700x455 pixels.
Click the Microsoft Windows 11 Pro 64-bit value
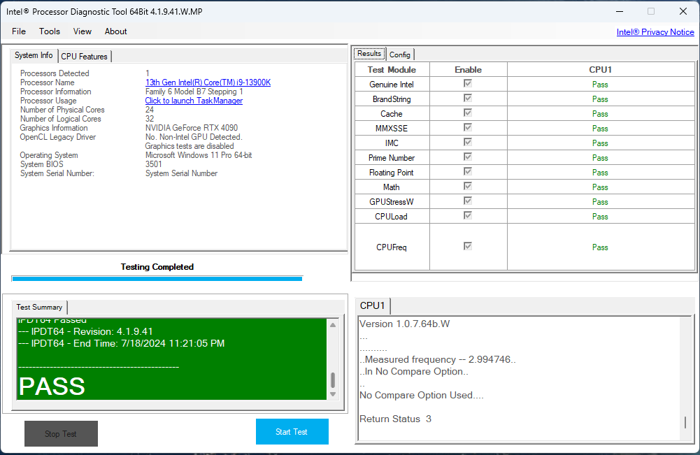pyautogui.click(x=199, y=155)
